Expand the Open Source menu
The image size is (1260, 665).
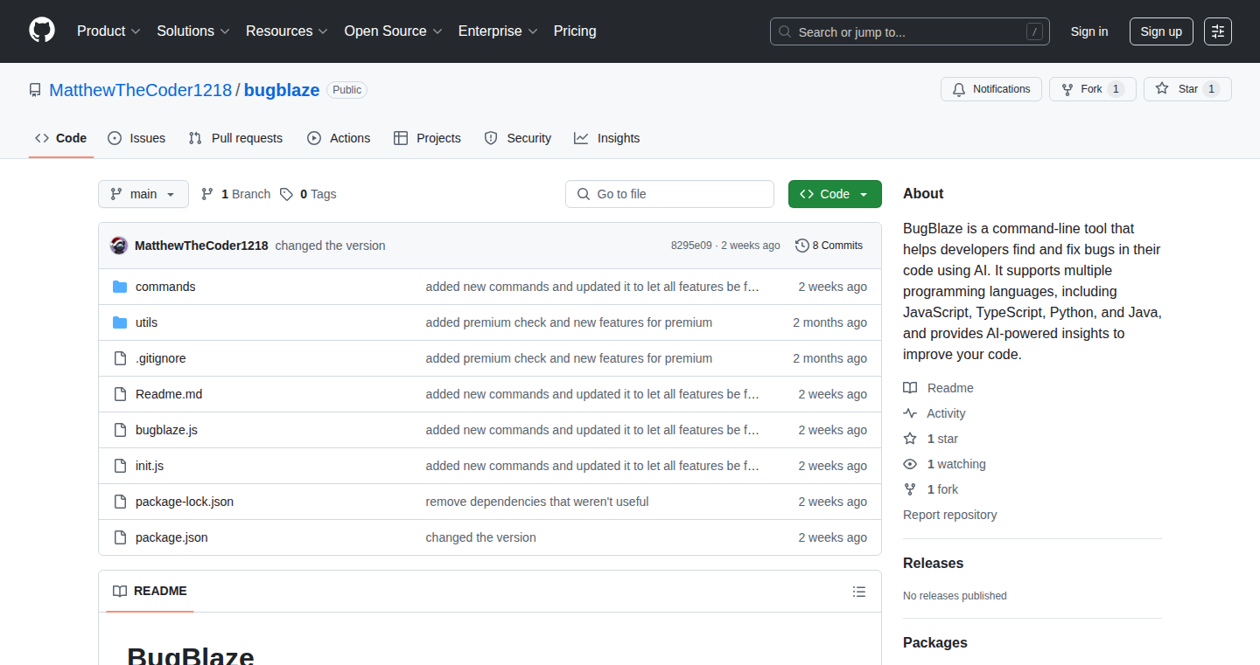pos(394,31)
